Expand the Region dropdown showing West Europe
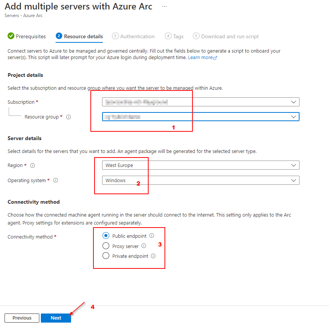The width and height of the screenshot is (329, 326). [294, 165]
